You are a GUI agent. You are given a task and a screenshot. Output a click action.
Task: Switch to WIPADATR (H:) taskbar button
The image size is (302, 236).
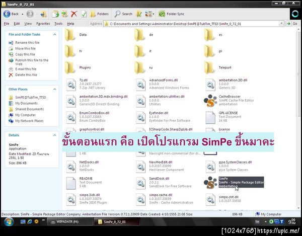(70, 222)
